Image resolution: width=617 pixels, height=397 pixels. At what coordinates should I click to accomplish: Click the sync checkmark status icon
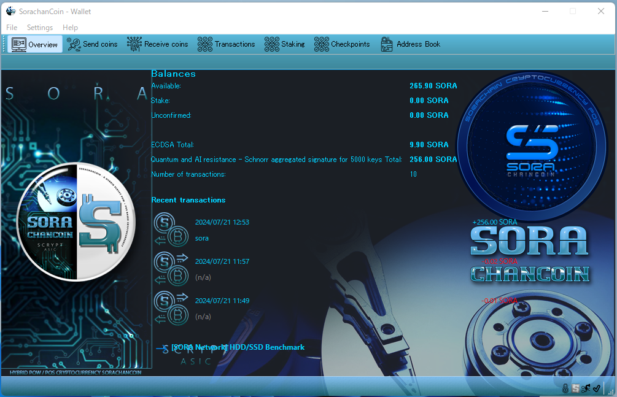coord(597,388)
